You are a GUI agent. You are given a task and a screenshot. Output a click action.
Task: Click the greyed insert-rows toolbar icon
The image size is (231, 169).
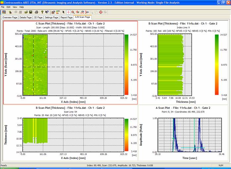[x=16, y=12]
